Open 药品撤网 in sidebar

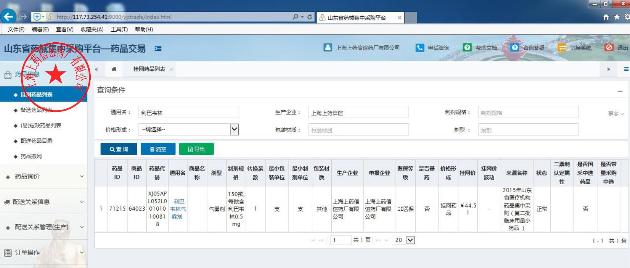tap(31, 156)
